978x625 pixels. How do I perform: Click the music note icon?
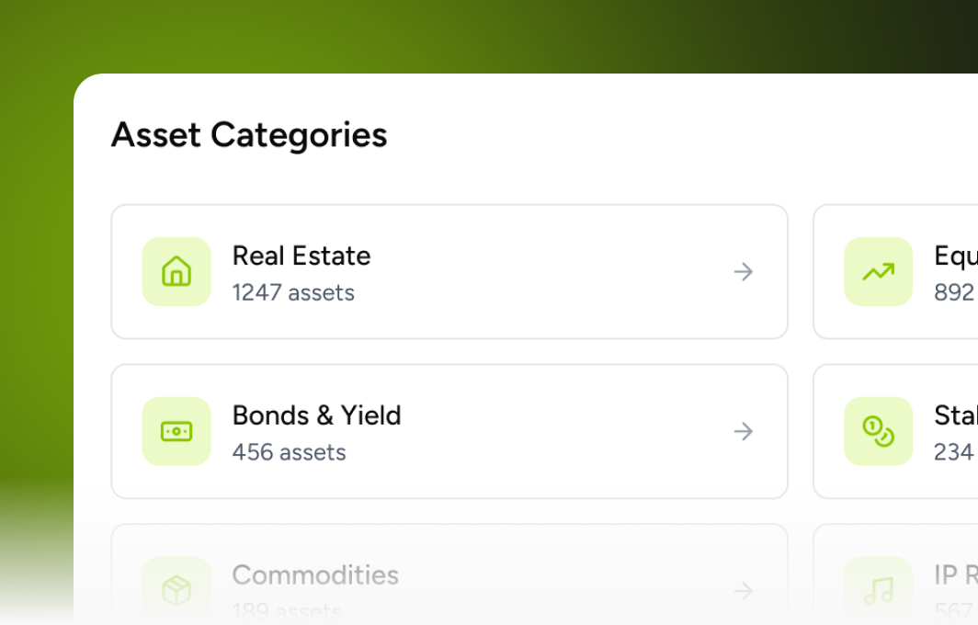(x=878, y=591)
